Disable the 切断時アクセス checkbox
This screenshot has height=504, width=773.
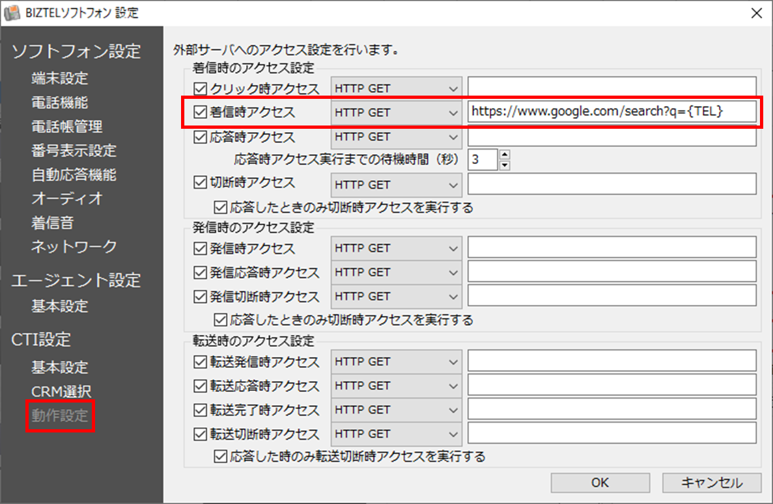click(200, 183)
